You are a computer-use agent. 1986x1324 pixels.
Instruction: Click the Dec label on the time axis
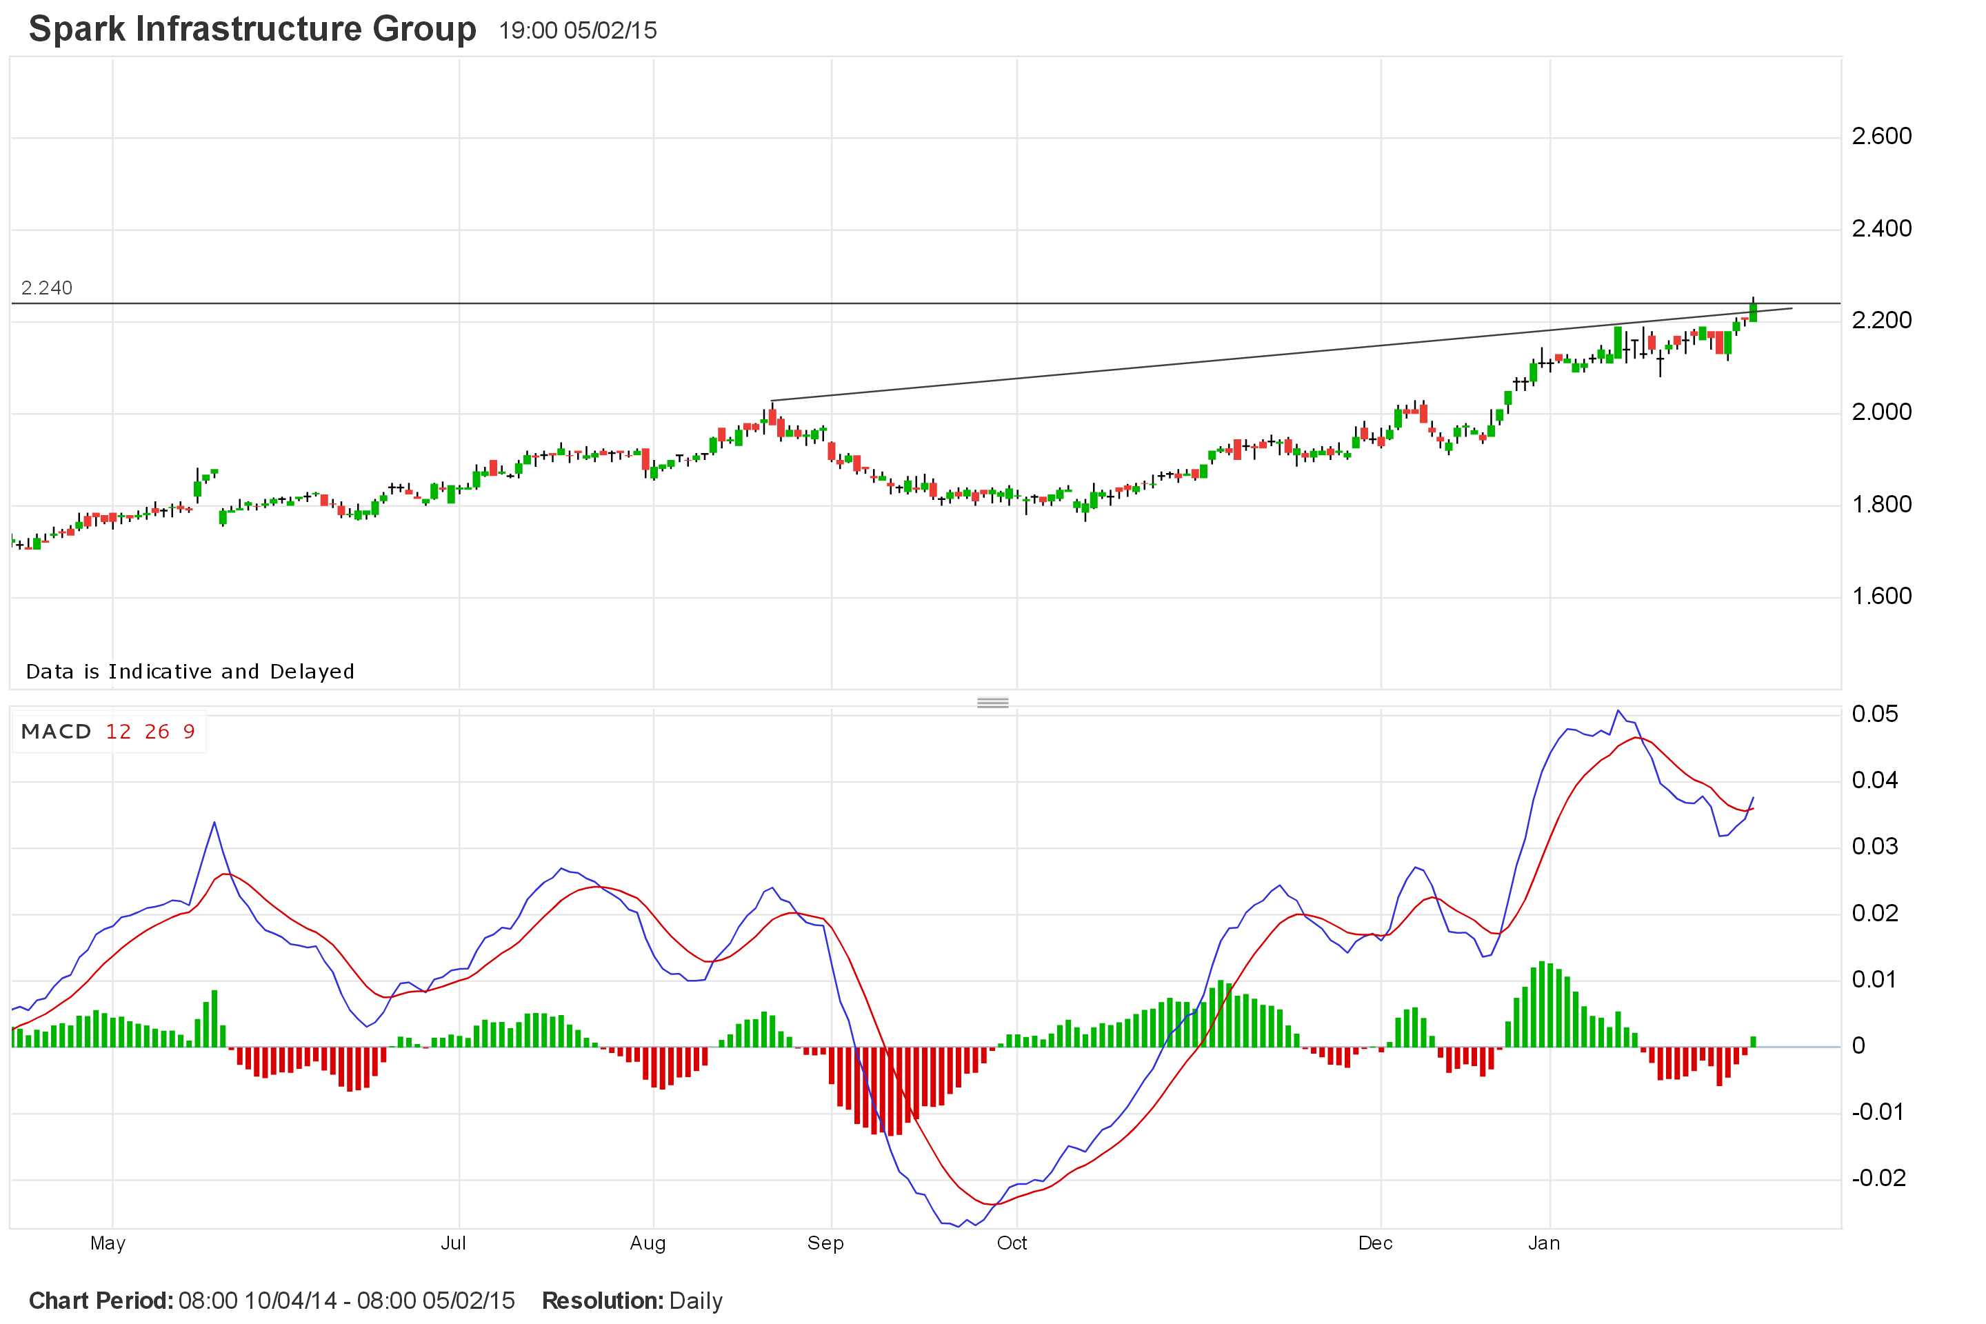tap(1374, 1243)
